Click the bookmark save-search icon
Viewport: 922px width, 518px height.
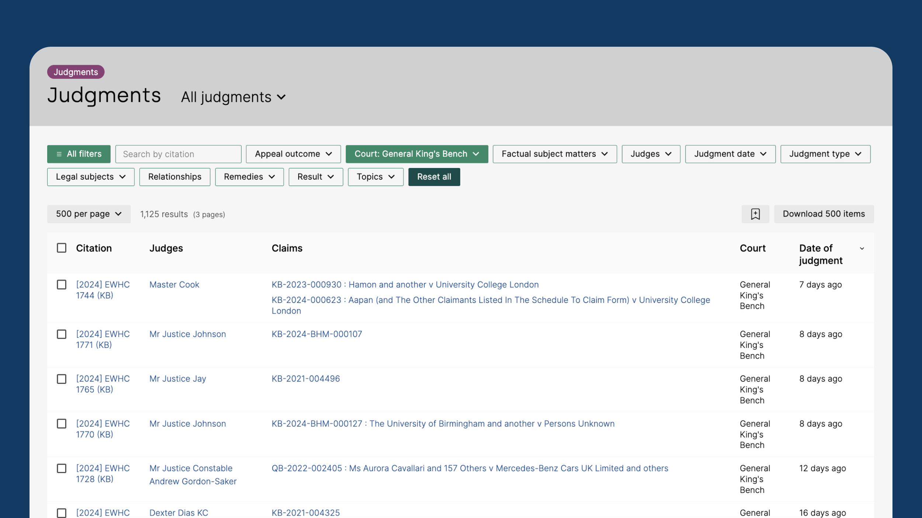click(x=755, y=214)
